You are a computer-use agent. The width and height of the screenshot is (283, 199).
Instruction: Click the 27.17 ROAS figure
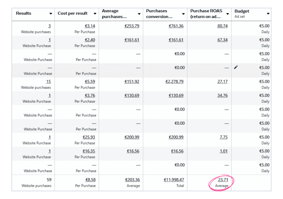(222, 82)
